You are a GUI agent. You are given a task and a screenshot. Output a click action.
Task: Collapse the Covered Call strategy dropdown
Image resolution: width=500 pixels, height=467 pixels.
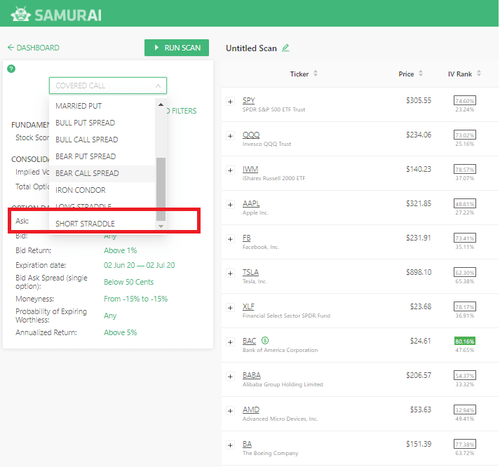[x=108, y=86]
